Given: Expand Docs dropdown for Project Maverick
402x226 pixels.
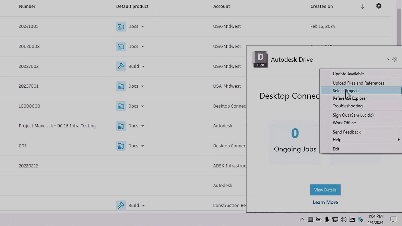Looking at the screenshot, I should [143, 126].
